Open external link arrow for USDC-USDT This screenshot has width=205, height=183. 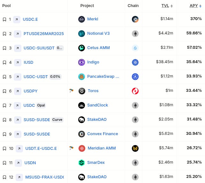(18, 77)
